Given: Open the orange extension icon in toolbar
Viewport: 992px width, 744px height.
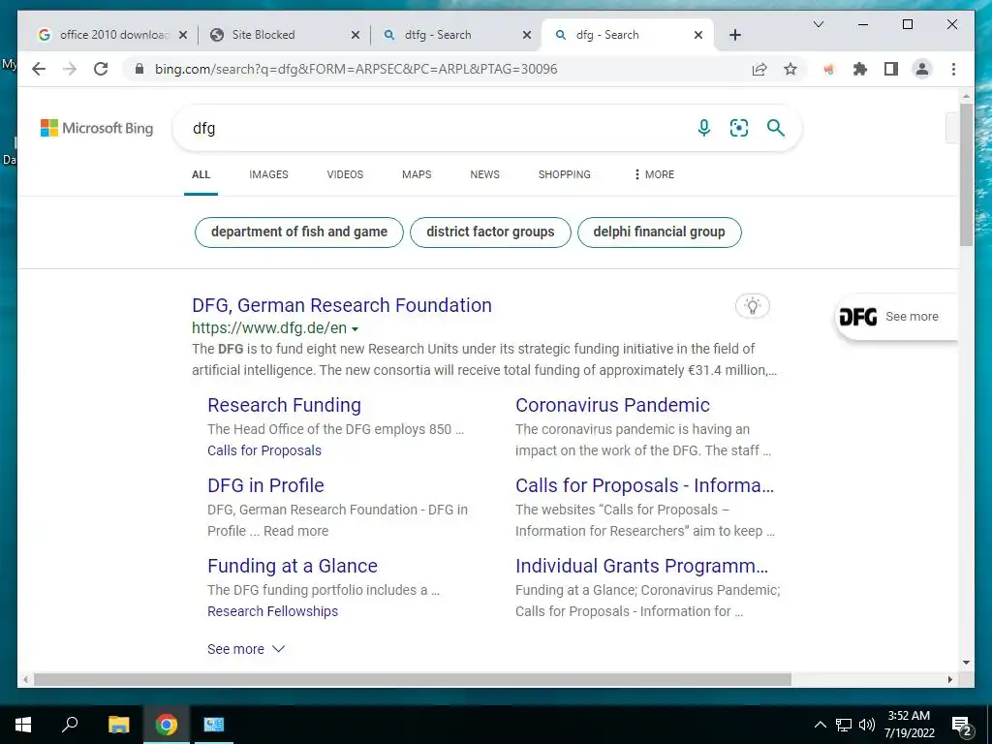Looking at the screenshot, I should point(828,69).
